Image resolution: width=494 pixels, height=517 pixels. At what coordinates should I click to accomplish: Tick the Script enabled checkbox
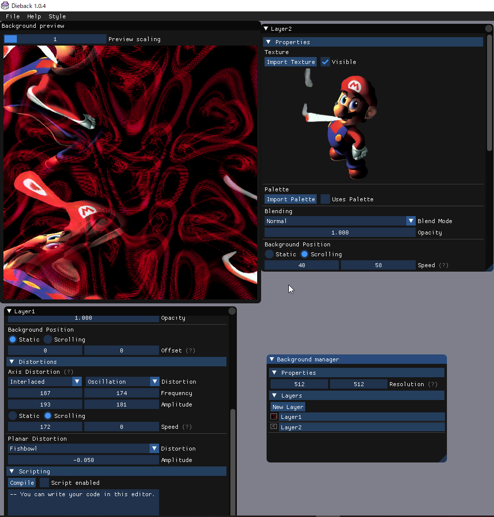45,483
